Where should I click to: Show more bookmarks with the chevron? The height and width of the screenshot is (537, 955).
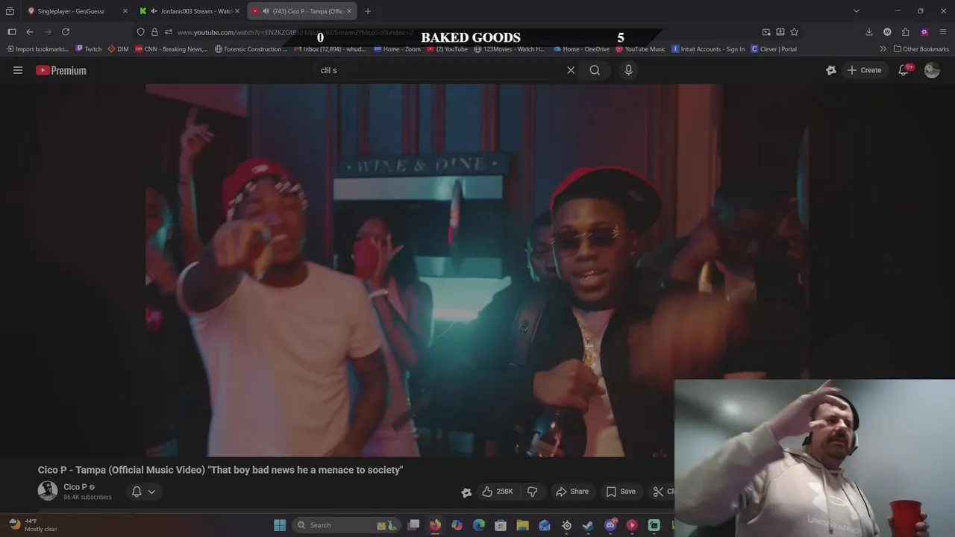[883, 49]
